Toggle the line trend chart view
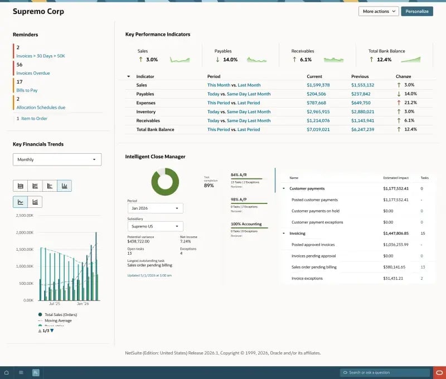The height and width of the screenshot is (379, 446). click(x=20, y=202)
